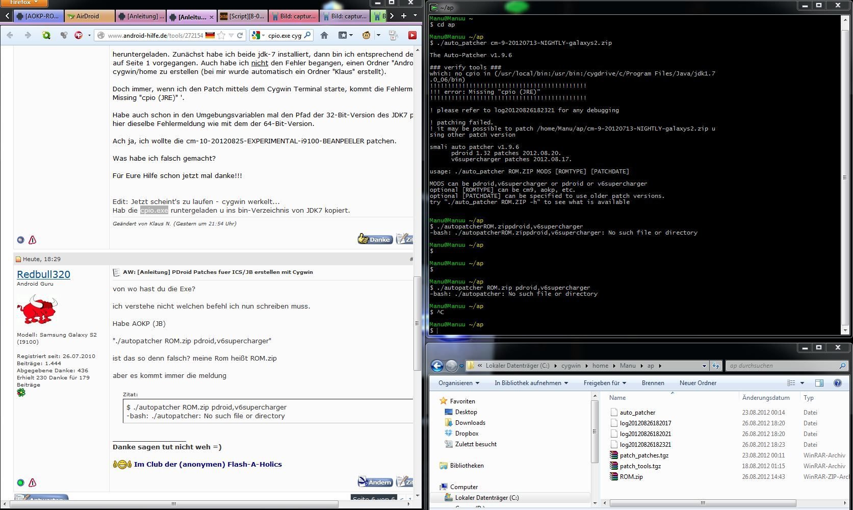Go back in the Explorer window
Image resolution: width=853 pixels, height=510 pixels.
tap(437, 366)
